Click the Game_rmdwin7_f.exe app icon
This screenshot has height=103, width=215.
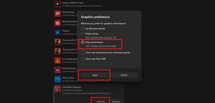(x=58, y=4)
